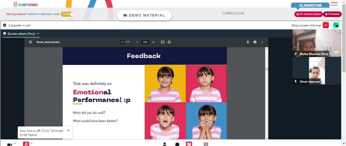Open the PDF viewer sidebar menu icon
The height and width of the screenshot is (146, 346).
tap(30, 42)
